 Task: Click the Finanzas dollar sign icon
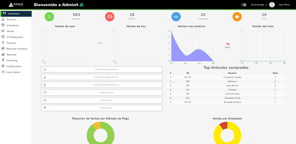[x=3, y=43]
